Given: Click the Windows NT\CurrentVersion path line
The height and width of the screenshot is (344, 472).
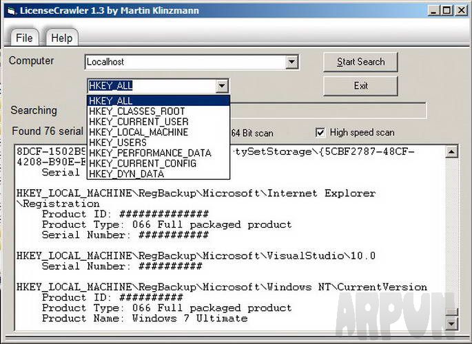Looking at the screenshot, I should coord(222,287).
